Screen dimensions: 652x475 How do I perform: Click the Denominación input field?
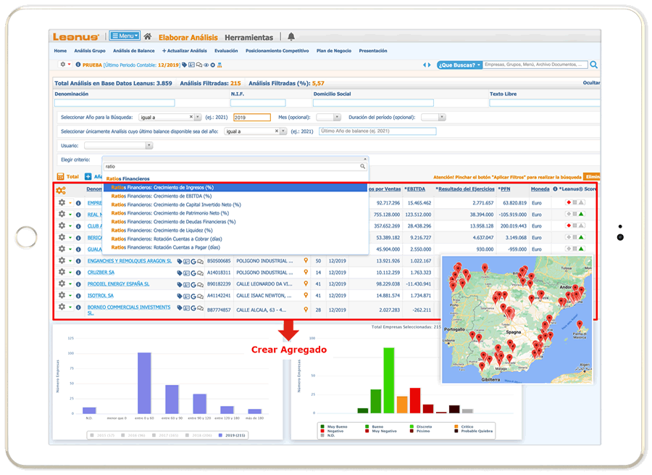pos(114,103)
